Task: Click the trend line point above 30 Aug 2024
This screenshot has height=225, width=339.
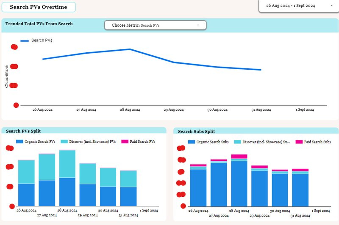Action: tap(217, 67)
